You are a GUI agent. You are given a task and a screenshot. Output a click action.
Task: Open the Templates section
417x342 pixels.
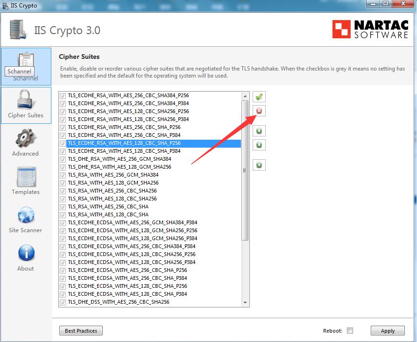pos(25,181)
